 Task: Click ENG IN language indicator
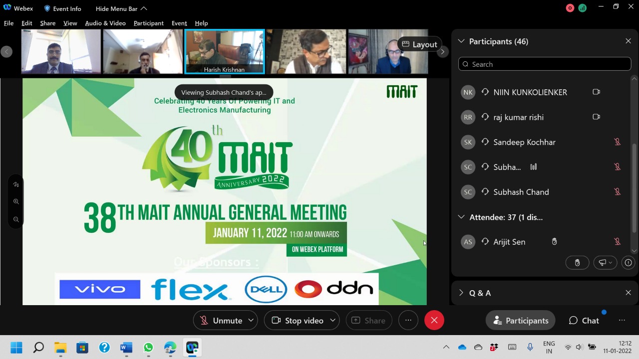point(549,347)
